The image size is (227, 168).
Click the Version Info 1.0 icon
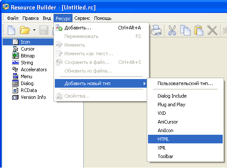click(x=16, y=97)
